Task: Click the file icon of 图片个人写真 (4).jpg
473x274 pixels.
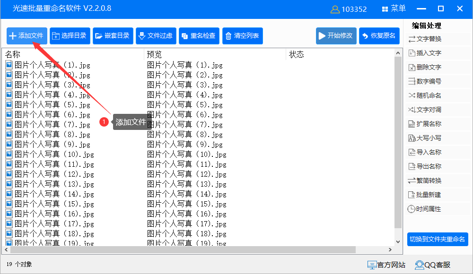Action: tap(9, 94)
